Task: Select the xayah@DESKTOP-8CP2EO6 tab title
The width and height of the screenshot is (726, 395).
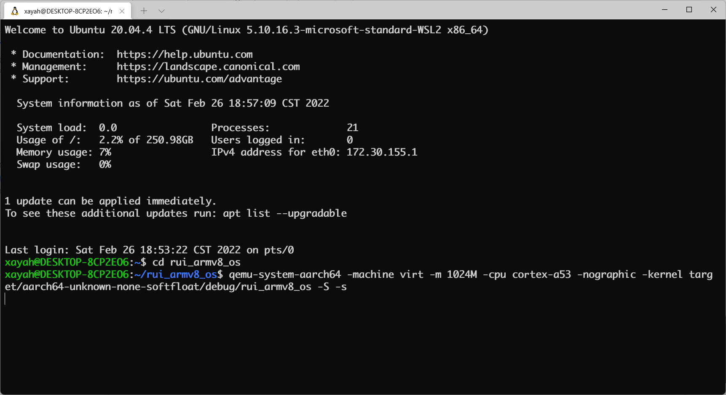Action: point(68,11)
